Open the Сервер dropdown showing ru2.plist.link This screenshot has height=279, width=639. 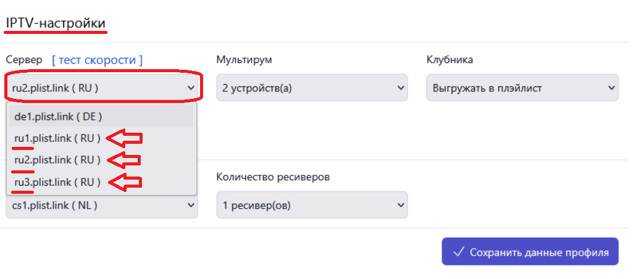pyautogui.click(x=102, y=88)
